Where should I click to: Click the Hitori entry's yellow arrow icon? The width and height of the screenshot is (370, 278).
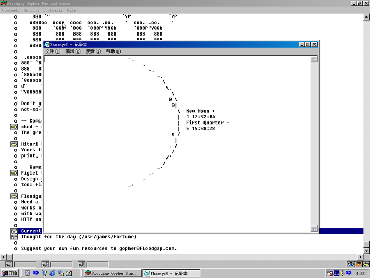(14, 144)
